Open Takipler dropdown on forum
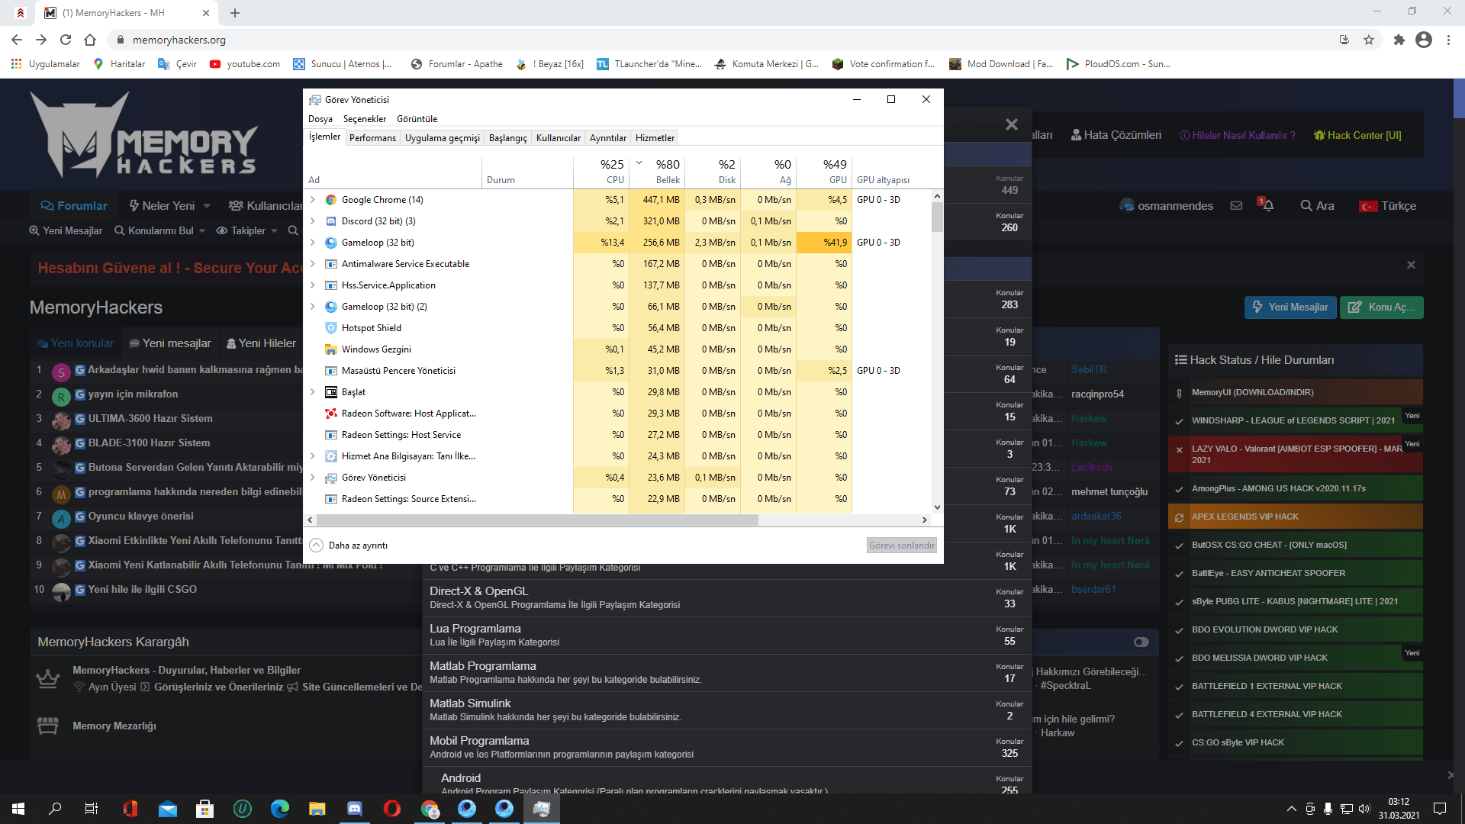This screenshot has width=1465, height=824. [x=247, y=230]
